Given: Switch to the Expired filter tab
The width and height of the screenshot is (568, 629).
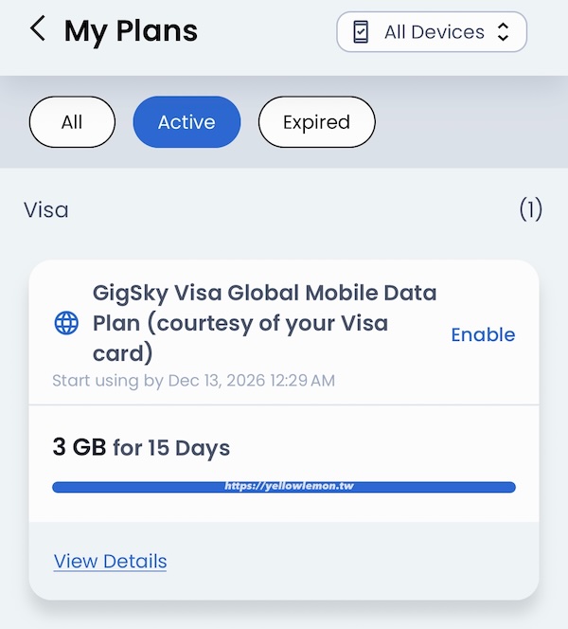Looking at the screenshot, I should pyautogui.click(x=316, y=122).
